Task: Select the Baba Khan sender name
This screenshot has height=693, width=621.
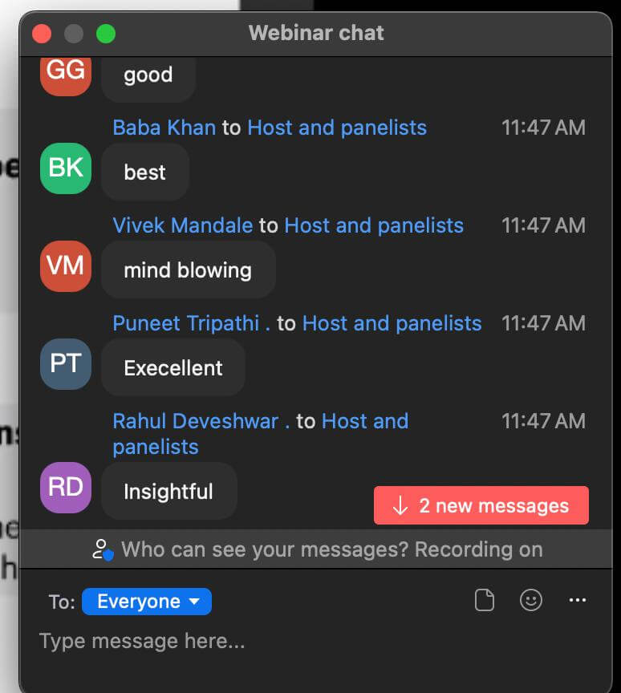Action: (x=164, y=128)
